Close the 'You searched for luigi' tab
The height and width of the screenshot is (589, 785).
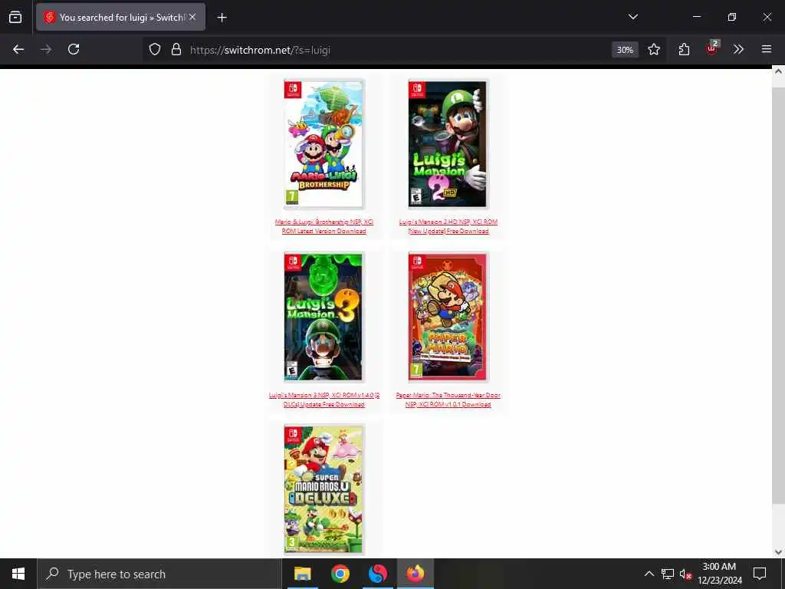tap(192, 17)
